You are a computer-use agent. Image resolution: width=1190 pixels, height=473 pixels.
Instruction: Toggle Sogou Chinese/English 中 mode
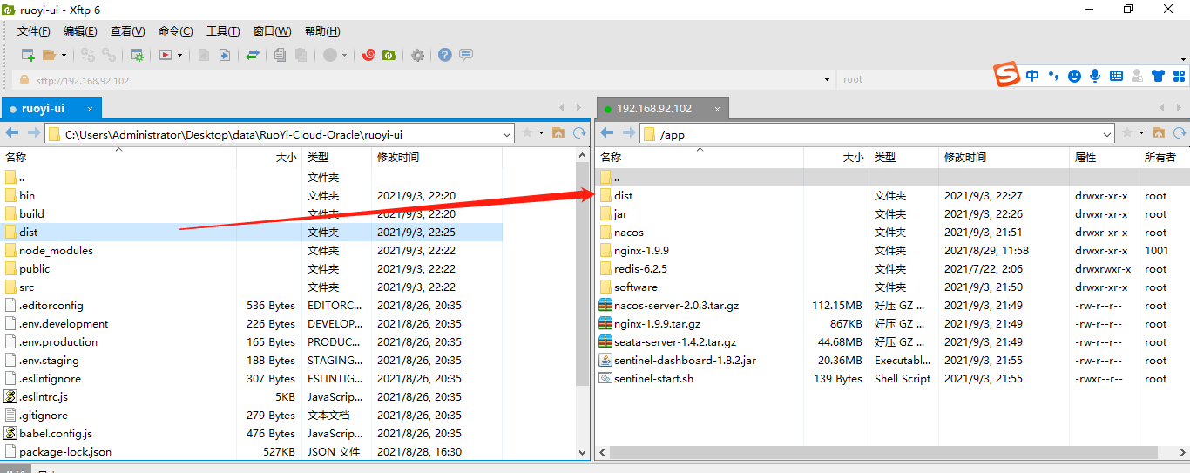click(x=1032, y=76)
